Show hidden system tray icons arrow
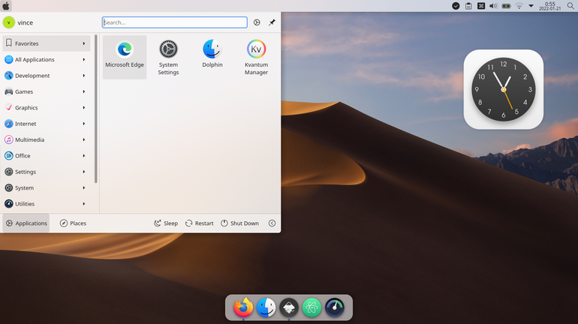 [x=531, y=6]
